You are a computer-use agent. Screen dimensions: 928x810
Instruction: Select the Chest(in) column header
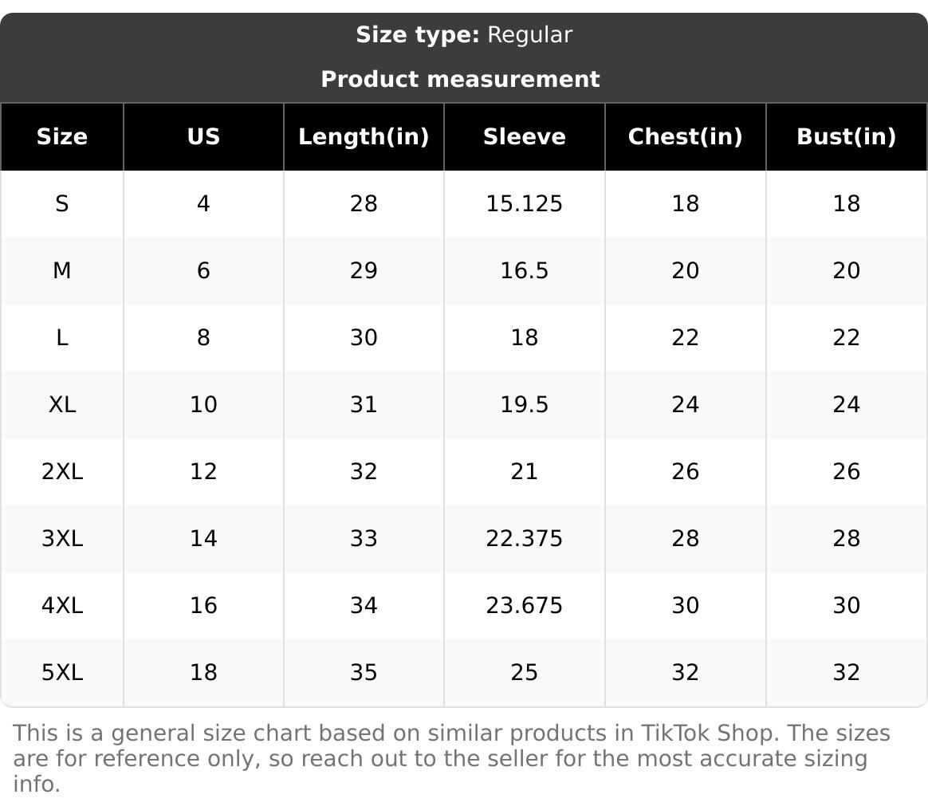coord(685,136)
